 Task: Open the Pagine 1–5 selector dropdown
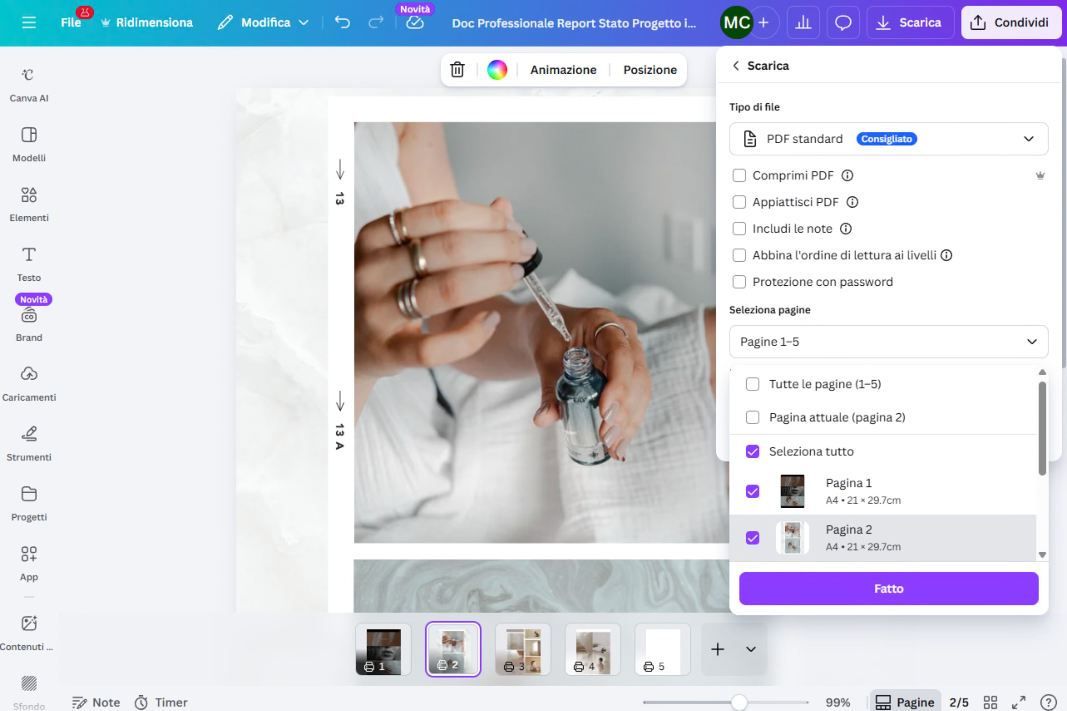(x=888, y=342)
